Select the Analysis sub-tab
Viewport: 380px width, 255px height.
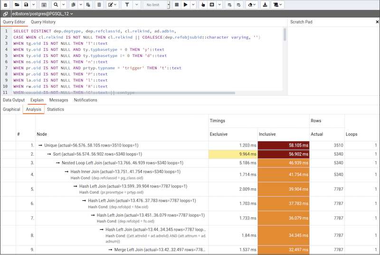click(33, 109)
